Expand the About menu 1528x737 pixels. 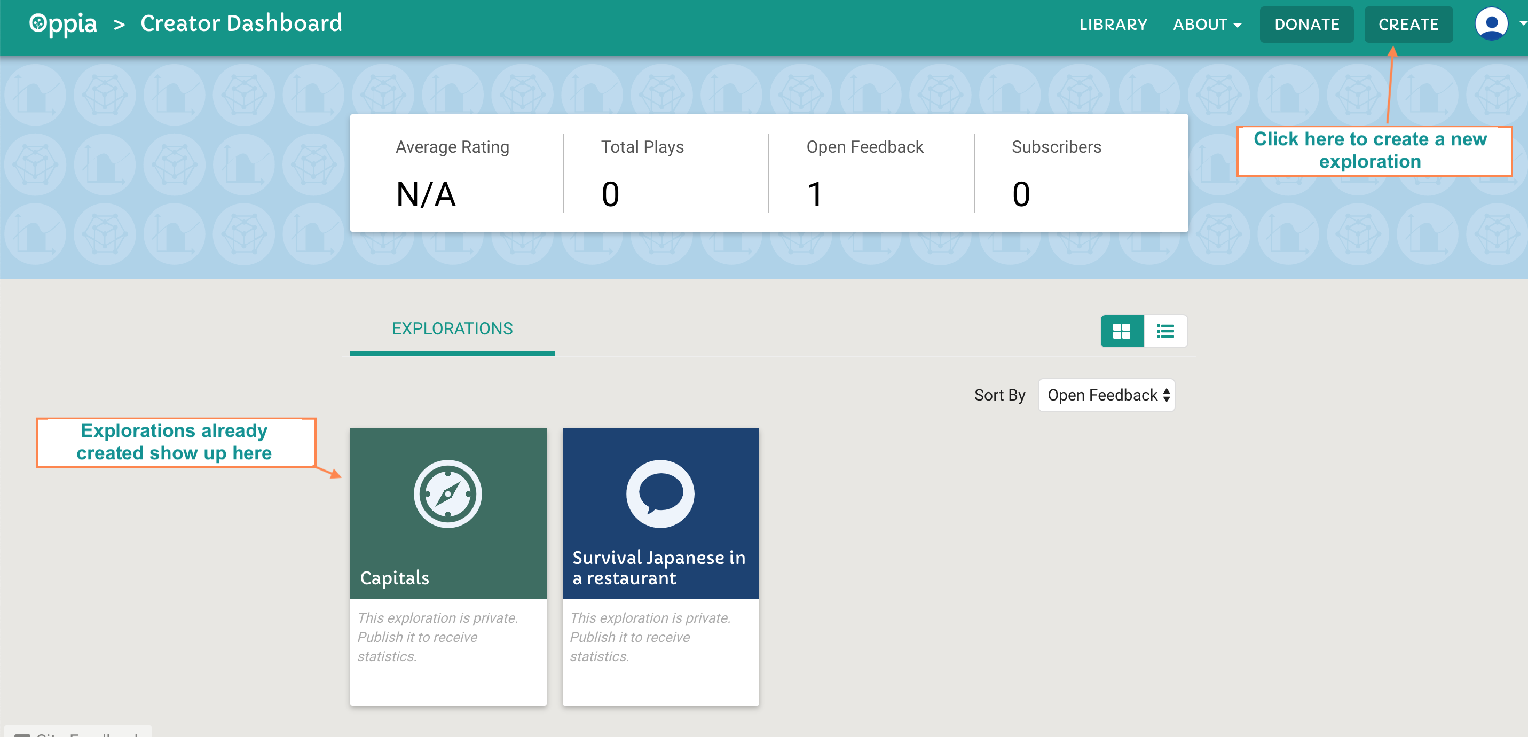coord(1207,25)
